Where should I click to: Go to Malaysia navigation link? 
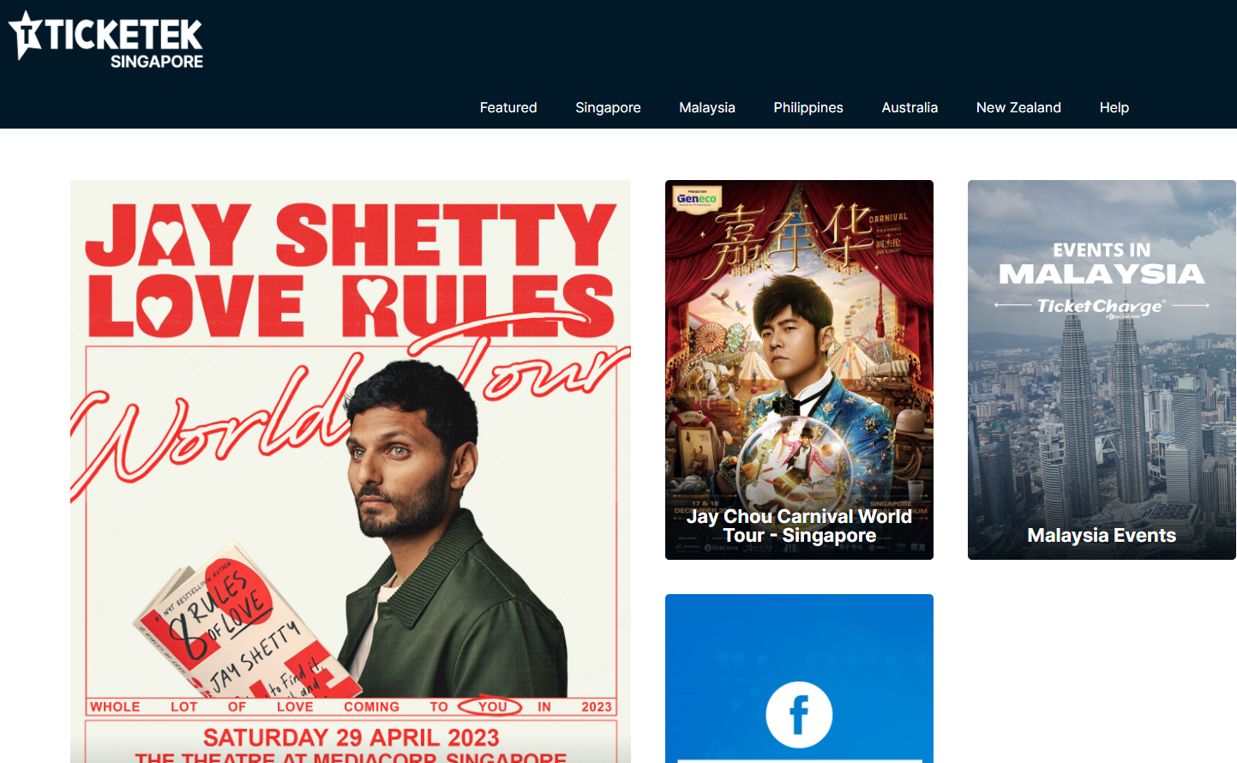[x=707, y=107]
